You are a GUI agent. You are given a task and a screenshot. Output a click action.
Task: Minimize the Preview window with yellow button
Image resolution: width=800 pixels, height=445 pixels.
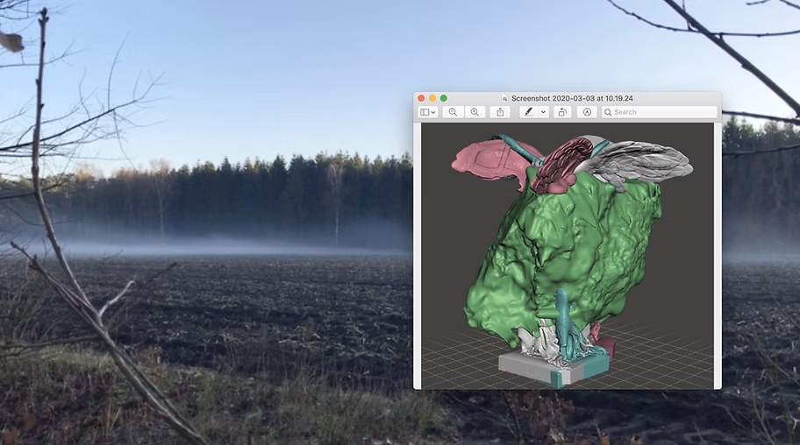pyautogui.click(x=432, y=98)
